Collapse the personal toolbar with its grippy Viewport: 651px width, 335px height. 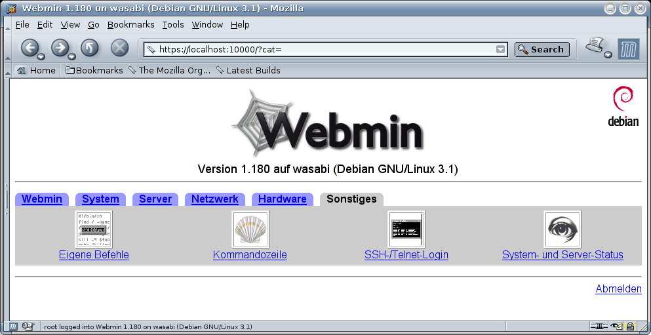pos(7,71)
